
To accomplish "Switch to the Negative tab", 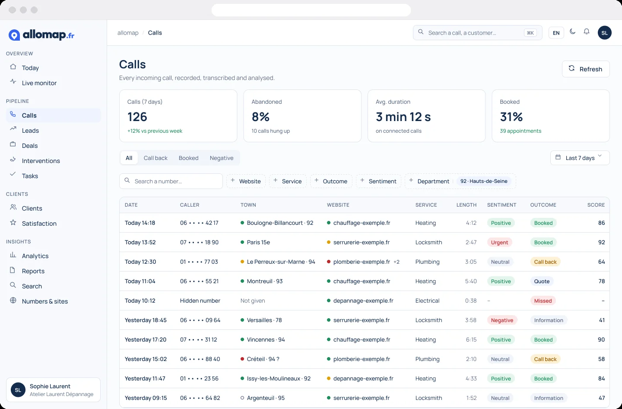I will coord(222,158).
